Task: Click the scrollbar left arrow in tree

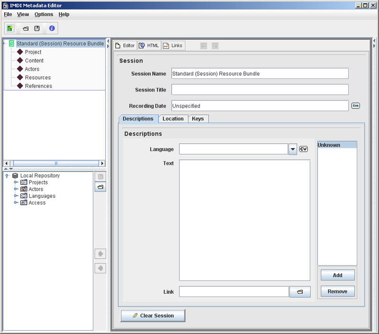Action: (7, 163)
